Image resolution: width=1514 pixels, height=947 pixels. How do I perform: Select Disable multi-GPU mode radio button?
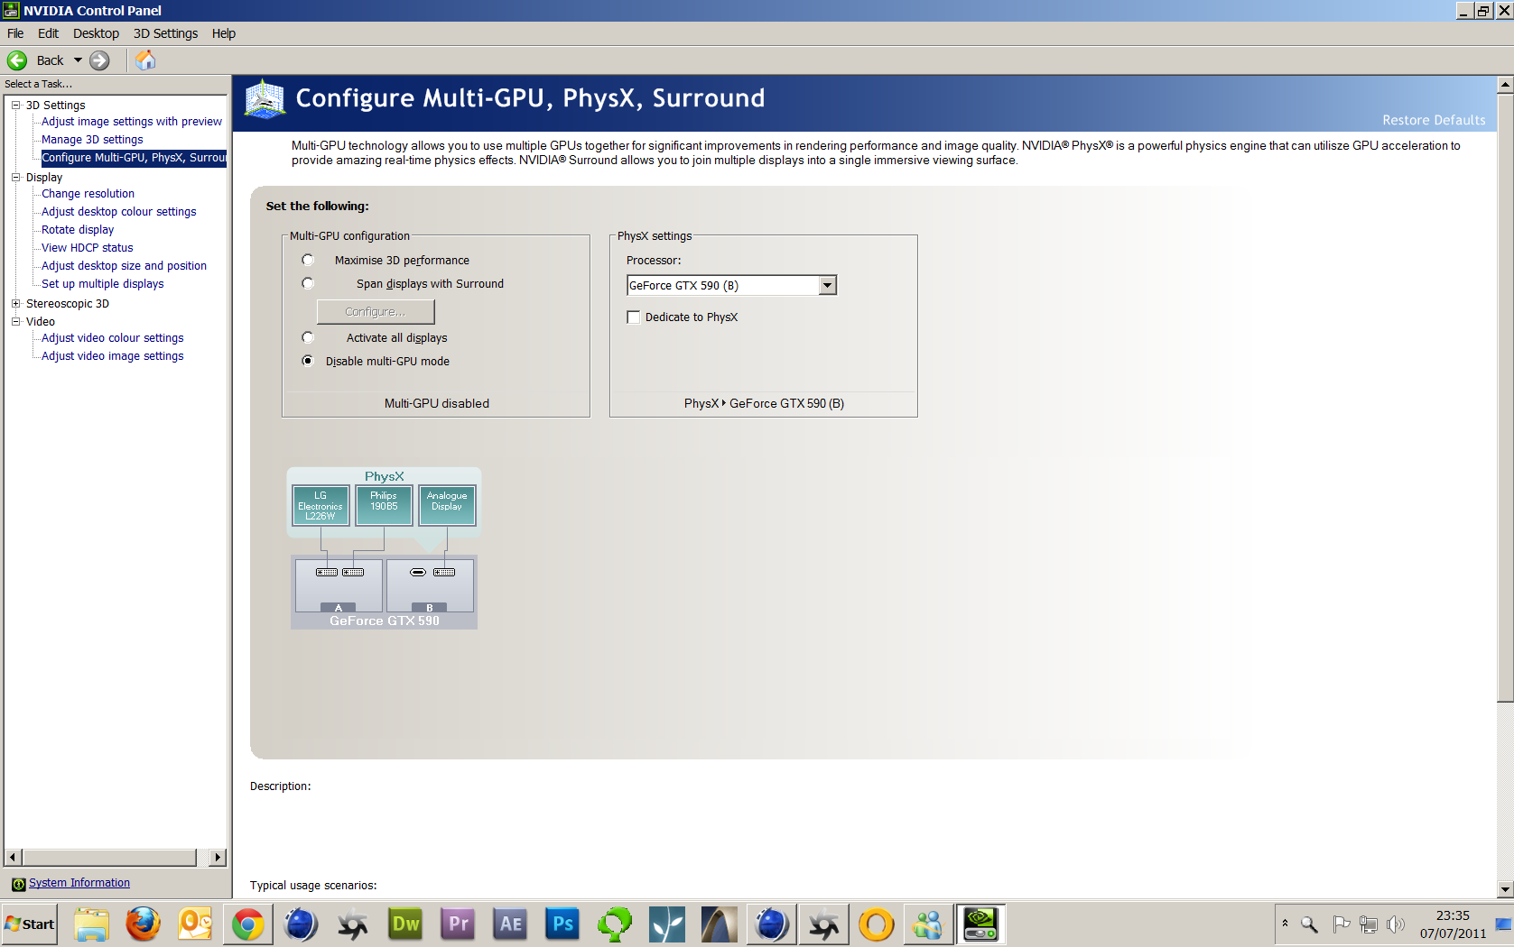click(308, 362)
